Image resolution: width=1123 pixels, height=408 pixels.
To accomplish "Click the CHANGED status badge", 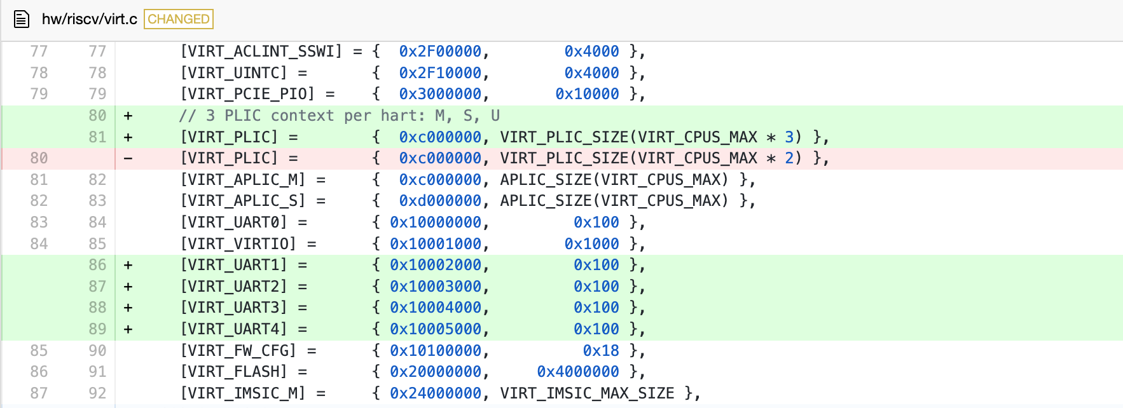I will [x=179, y=19].
